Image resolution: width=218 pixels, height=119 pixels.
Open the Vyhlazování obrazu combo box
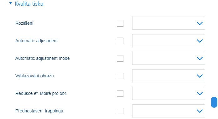click(169, 76)
